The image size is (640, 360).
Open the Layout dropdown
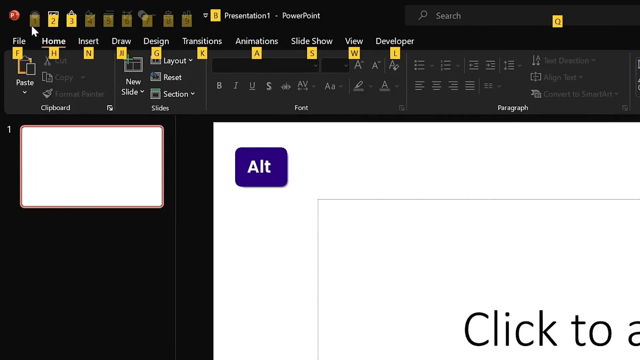[172, 61]
